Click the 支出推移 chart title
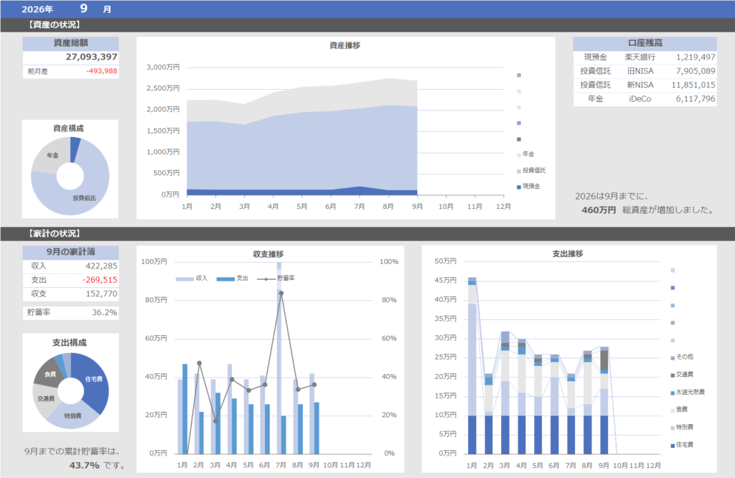This screenshot has height=478, width=735. tap(568, 253)
